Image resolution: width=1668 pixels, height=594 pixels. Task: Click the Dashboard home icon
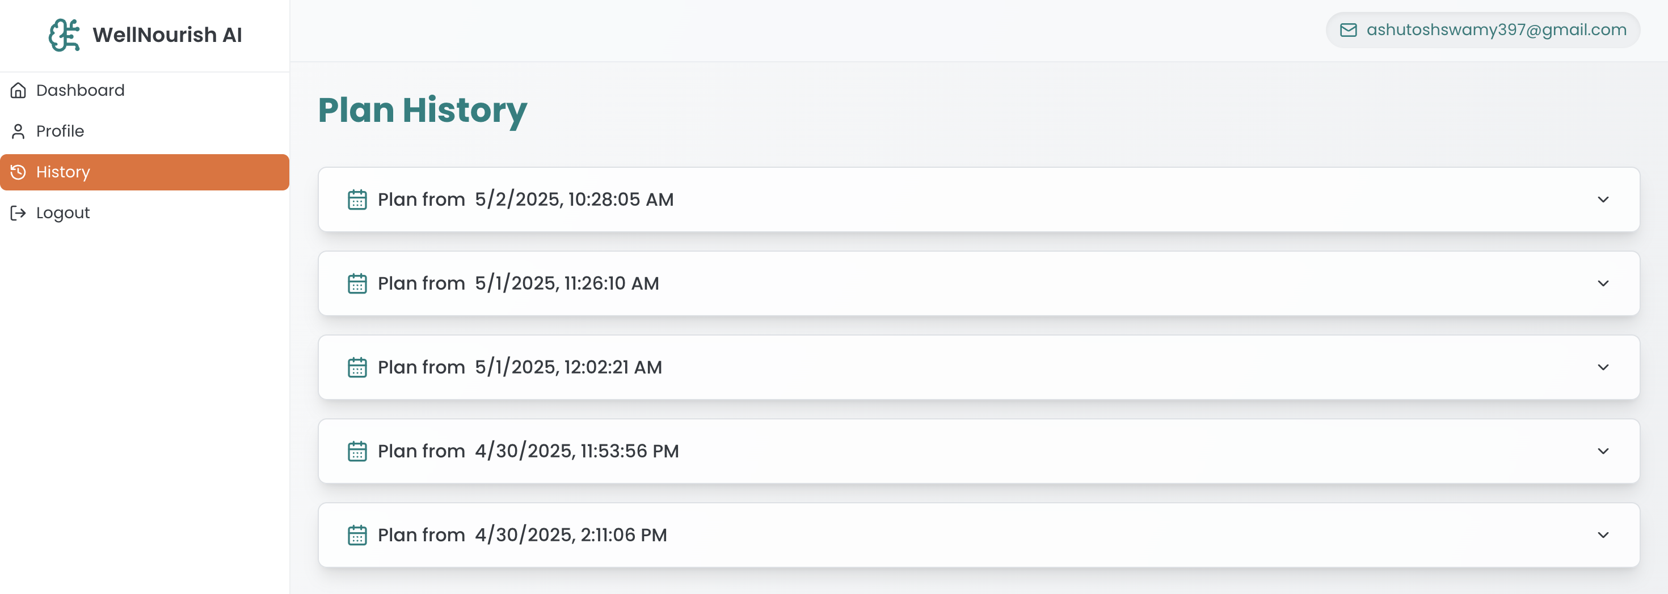pyautogui.click(x=18, y=91)
